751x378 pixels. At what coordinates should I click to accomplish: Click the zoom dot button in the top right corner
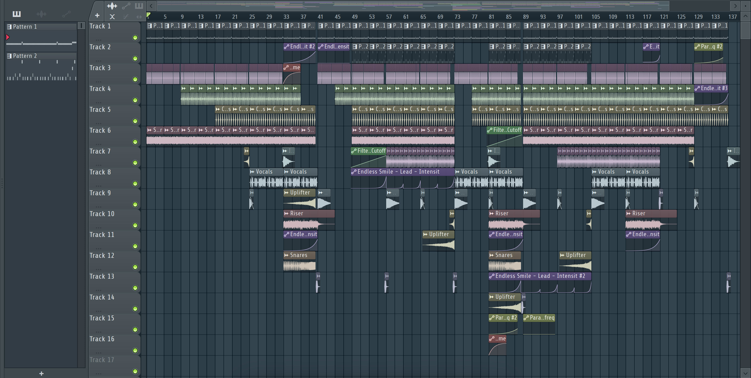746,5
